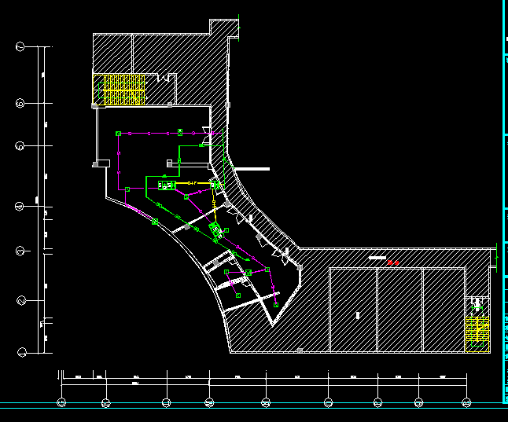
Task: Select the yellow staircase in the upper-left building
Action: pyautogui.click(x=119, y=89)
